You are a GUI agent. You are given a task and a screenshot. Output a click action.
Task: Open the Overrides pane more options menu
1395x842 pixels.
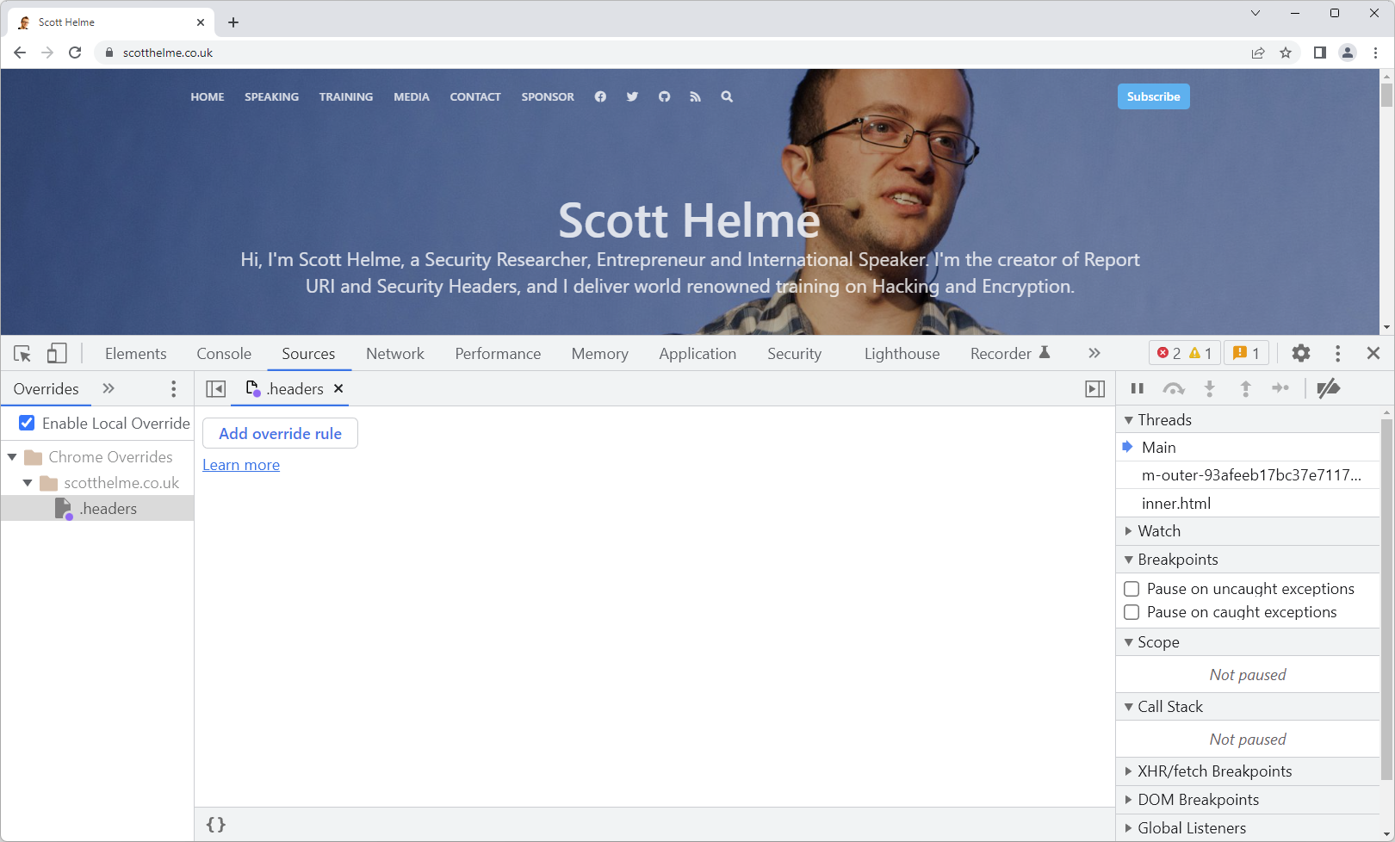point(174,389)
